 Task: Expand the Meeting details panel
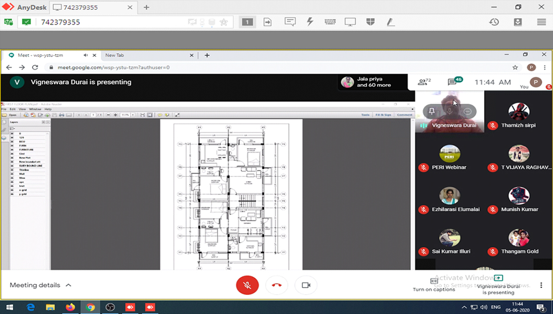click(40, 285)
